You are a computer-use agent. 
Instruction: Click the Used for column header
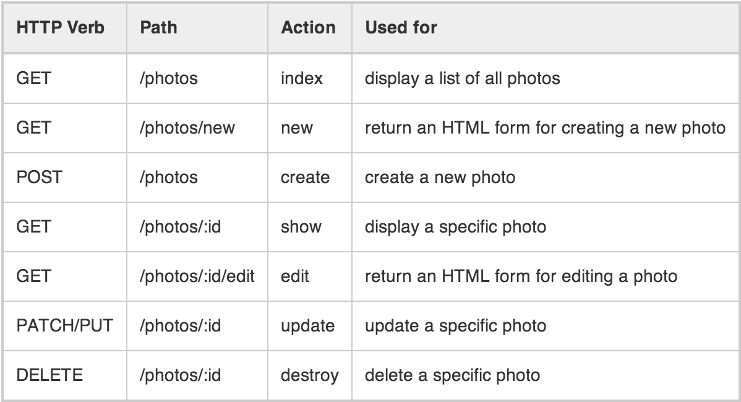(401, 27)
